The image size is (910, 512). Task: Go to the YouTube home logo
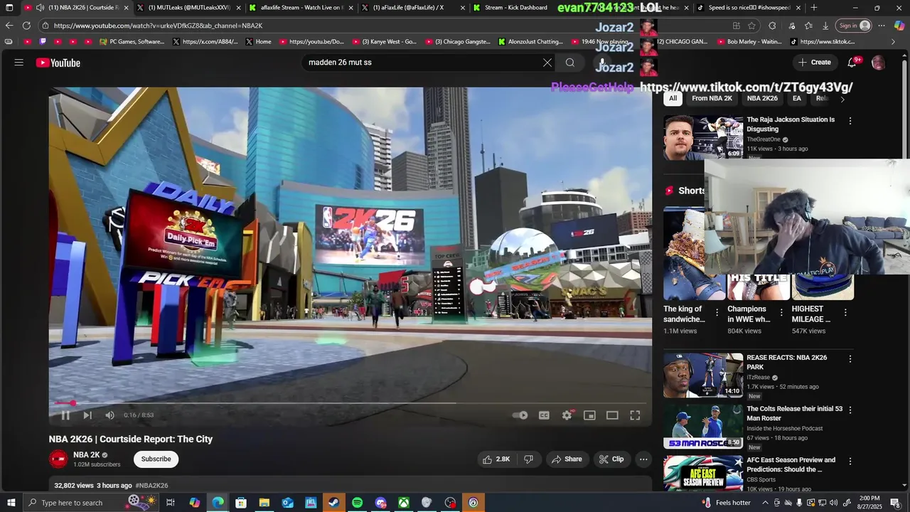coord(58,63)
